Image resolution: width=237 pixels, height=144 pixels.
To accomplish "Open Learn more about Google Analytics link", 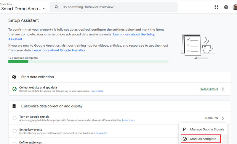I will (59, 50).
